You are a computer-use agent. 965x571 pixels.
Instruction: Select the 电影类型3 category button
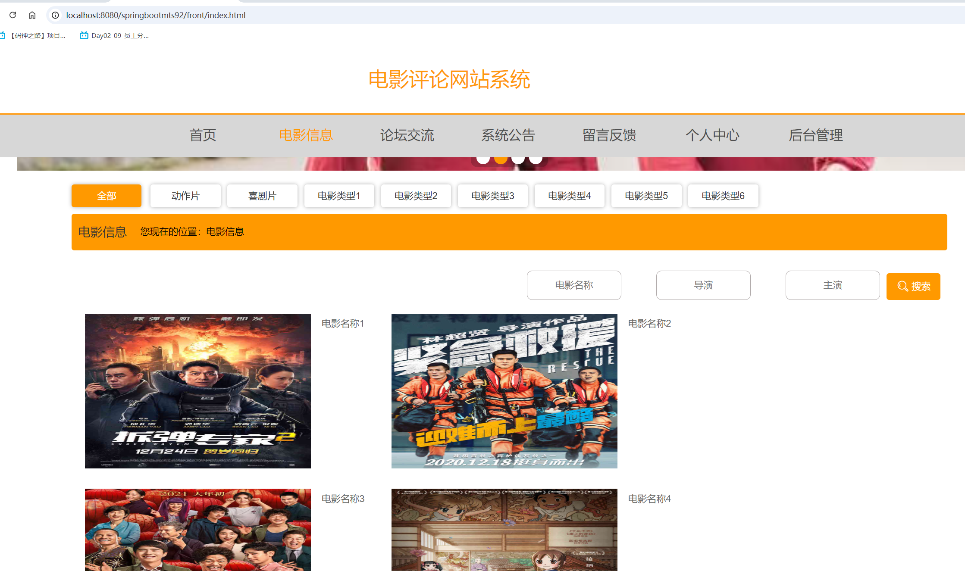[x=492, y=196]
